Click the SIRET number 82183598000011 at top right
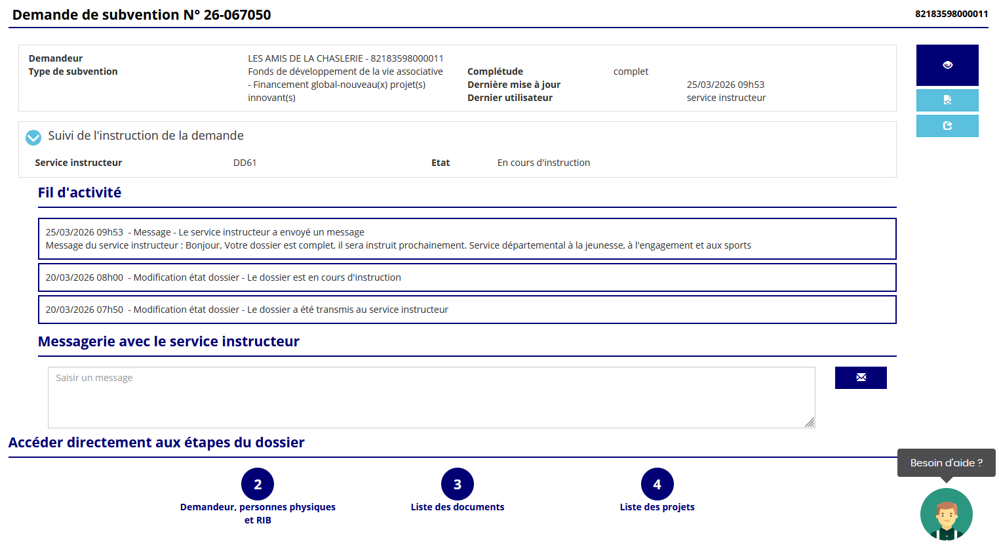The width and height of the screenshot is (999, 549). coord(951,14)
